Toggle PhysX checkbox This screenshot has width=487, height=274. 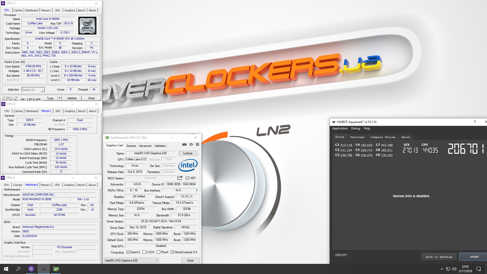158,252
